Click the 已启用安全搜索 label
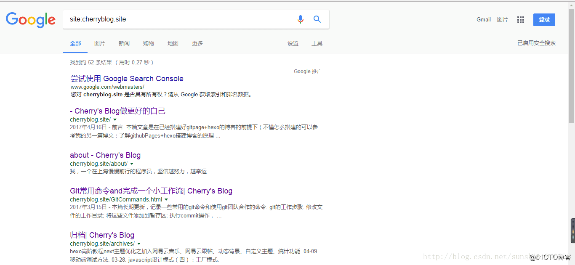575x265 pixels. [x=536, y=43]
